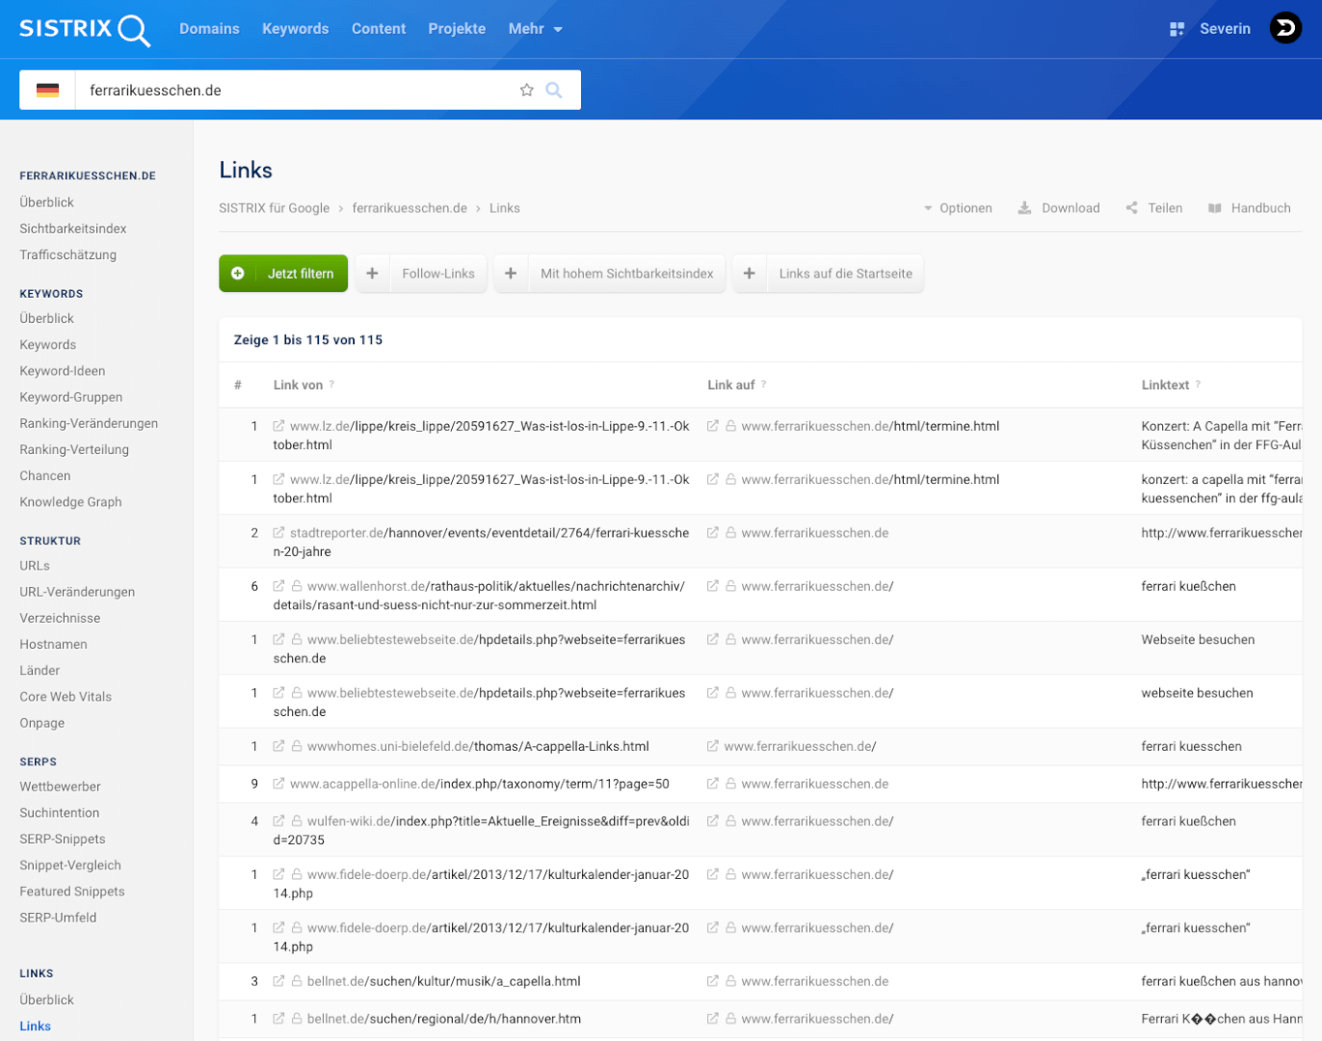The image size is (1322, 1041).
Task: Click the Linktext column header
Action: pos(1165,385)
